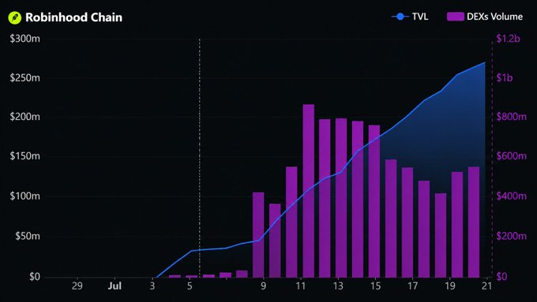Screen dimensions: 537x302
Task: Click the TVL line endpoint at July 21
Action: click(x=485, y=62)
